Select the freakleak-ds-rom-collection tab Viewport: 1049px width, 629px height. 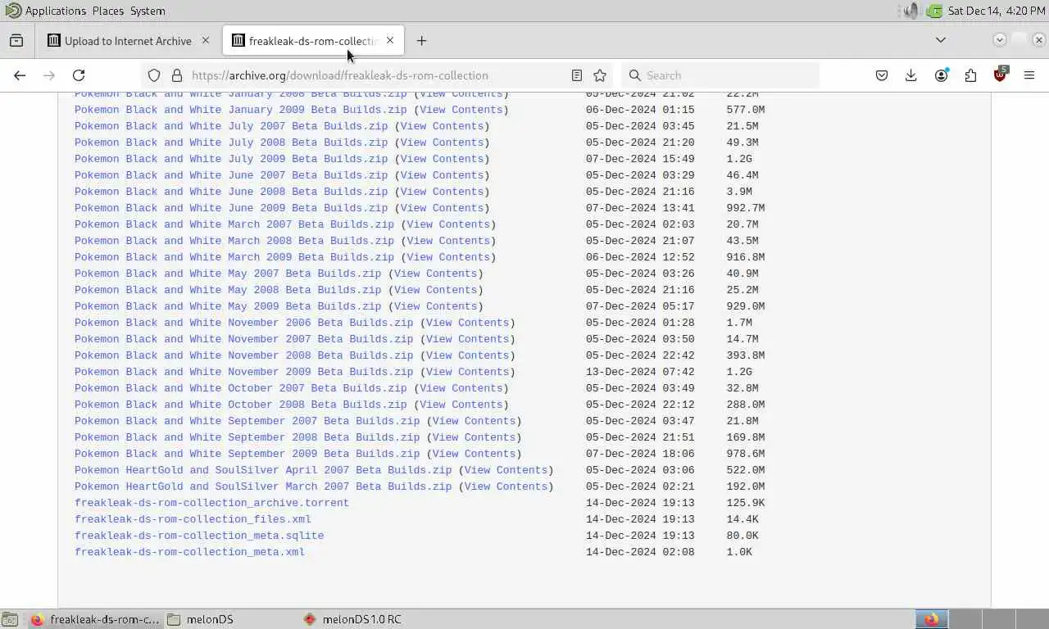click(x=315, y=40)
